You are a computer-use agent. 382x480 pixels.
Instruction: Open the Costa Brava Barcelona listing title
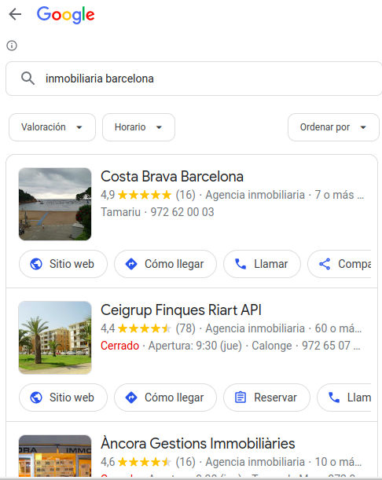[x=172, y=177]
